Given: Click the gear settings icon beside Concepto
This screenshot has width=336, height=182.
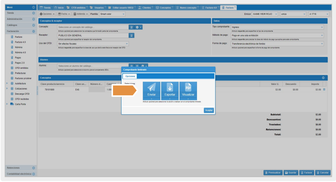Looking at the screenshot, I should click(x=138, y=27).
